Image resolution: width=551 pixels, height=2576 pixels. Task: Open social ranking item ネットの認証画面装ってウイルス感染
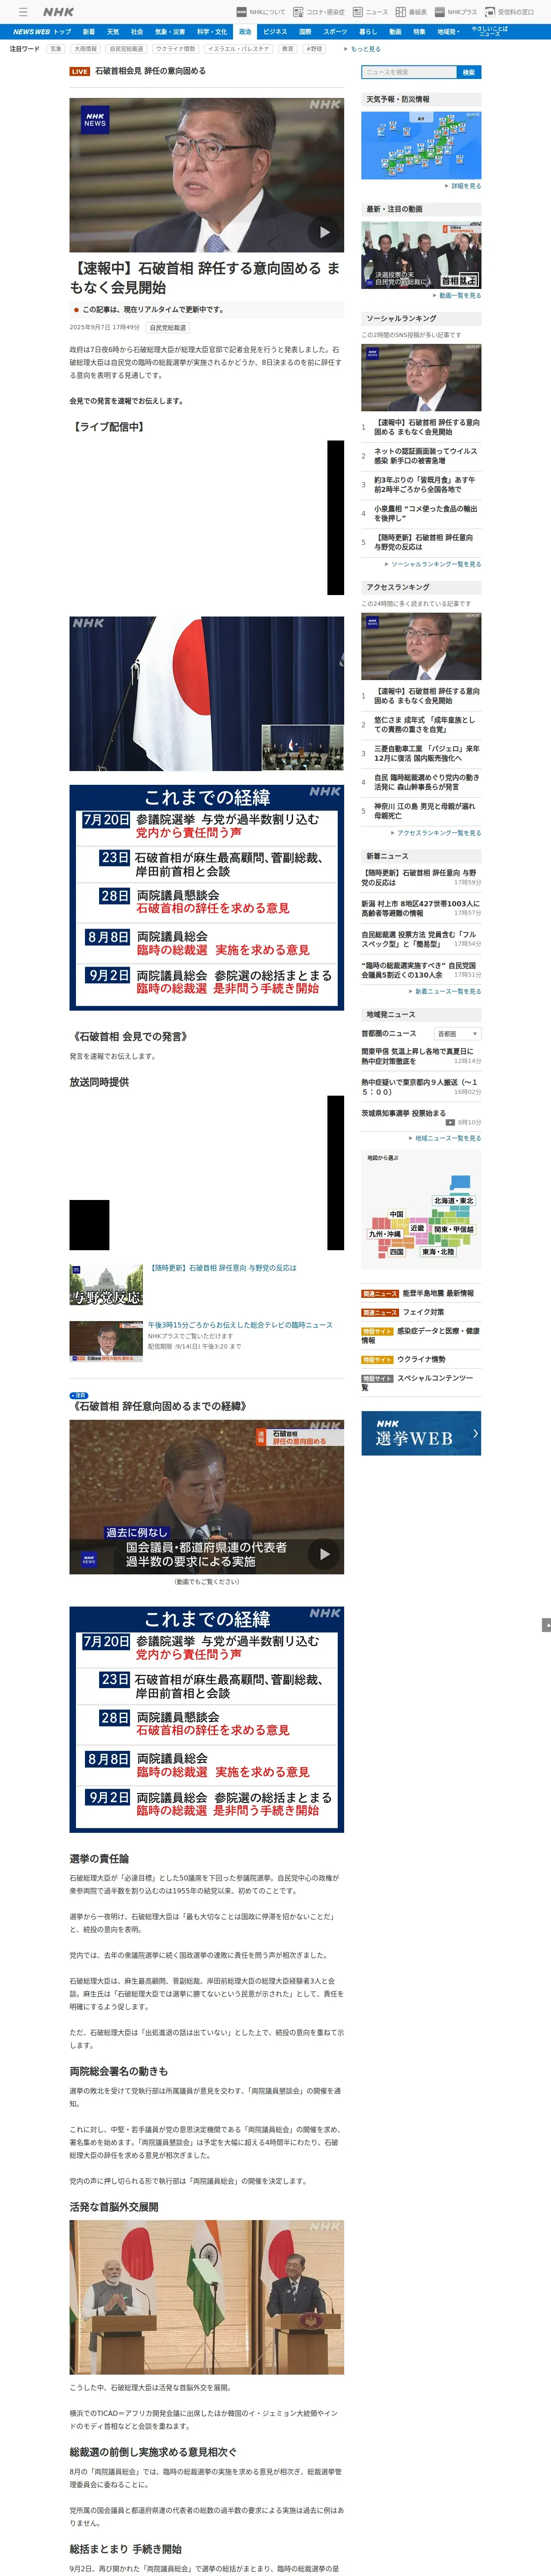[x=427, y=456]
